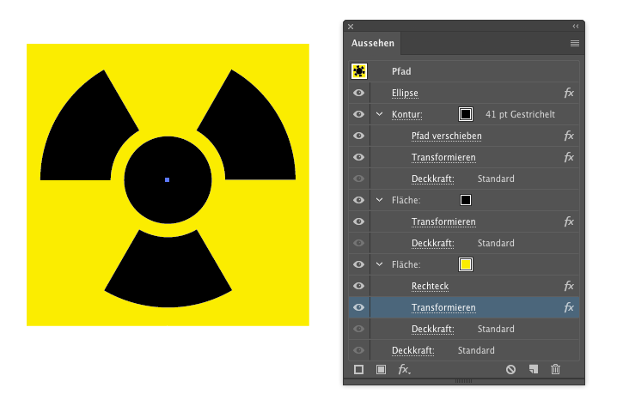Open Transformieren link under black Fläche
Viewport: 617px width, 412px height.
click(x=443, y=222)
